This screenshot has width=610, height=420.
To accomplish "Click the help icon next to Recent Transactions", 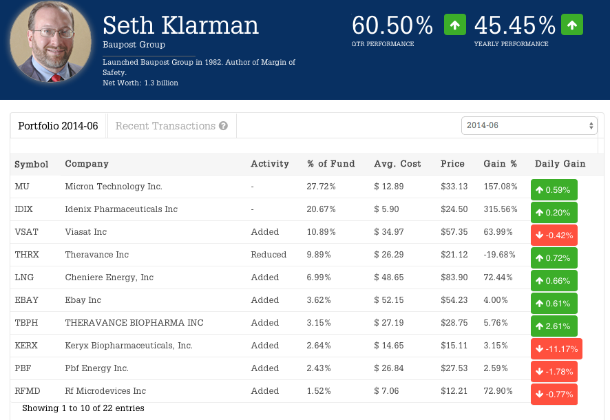I will click(x=223, y=126).
